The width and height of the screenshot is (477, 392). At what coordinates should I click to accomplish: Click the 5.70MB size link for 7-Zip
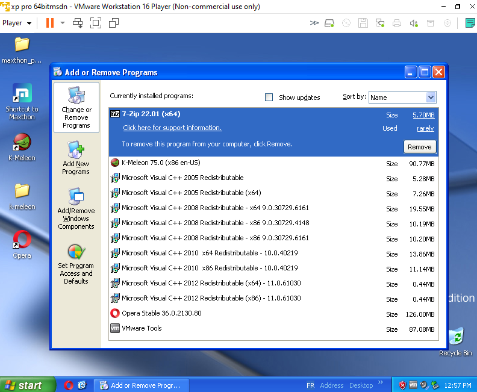coord(423,115)
